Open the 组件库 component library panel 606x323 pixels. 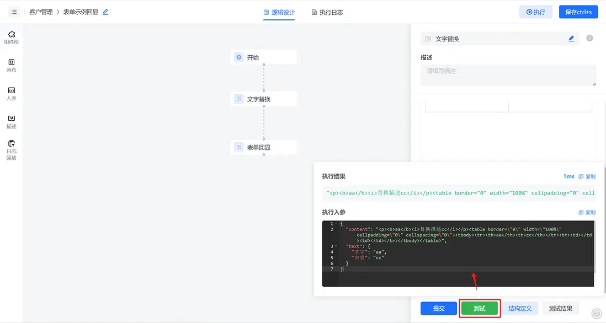tap(12, 37)
